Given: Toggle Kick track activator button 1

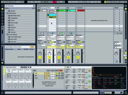Looking at the screenshot, I should tap(40, 57).
